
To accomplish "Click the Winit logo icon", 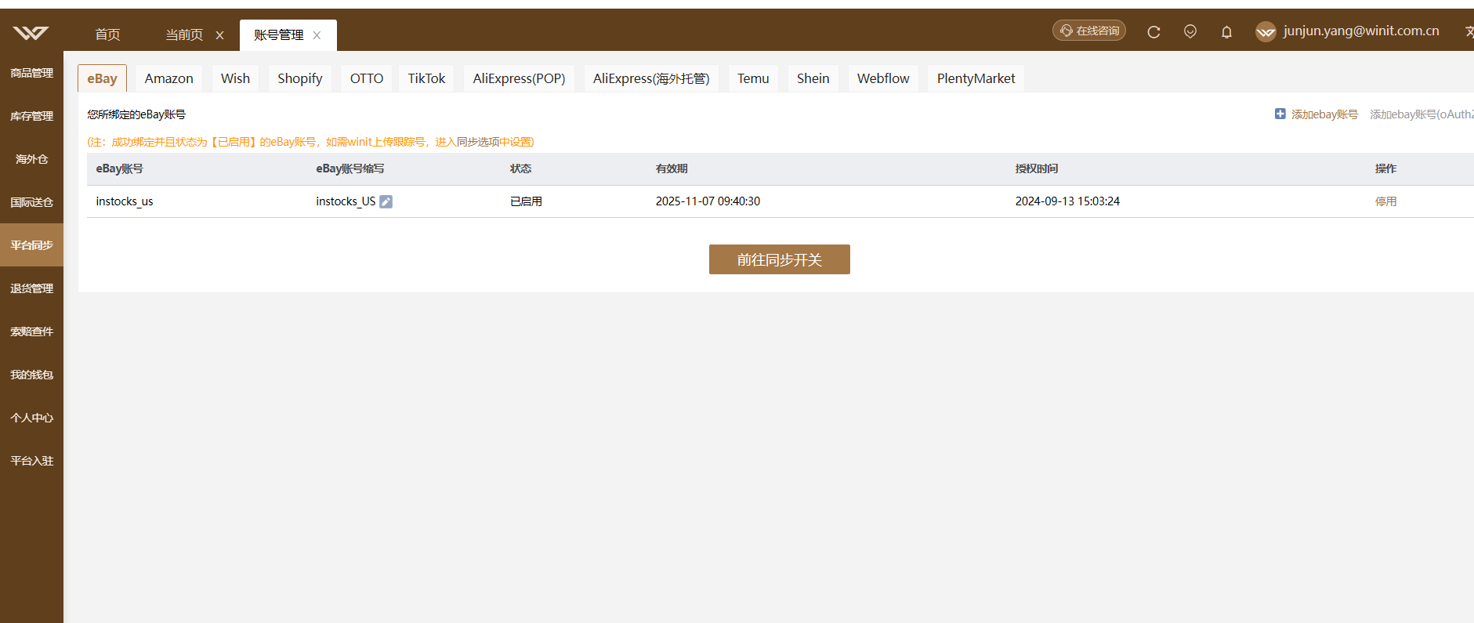I will click(31, 32).
